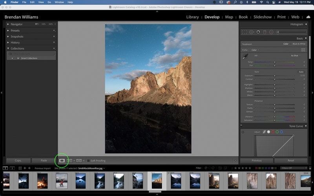Set Treatment to Black & White
Image resolution: width=314 pixels, height=196 pixels.
click(x=299, y=44)
